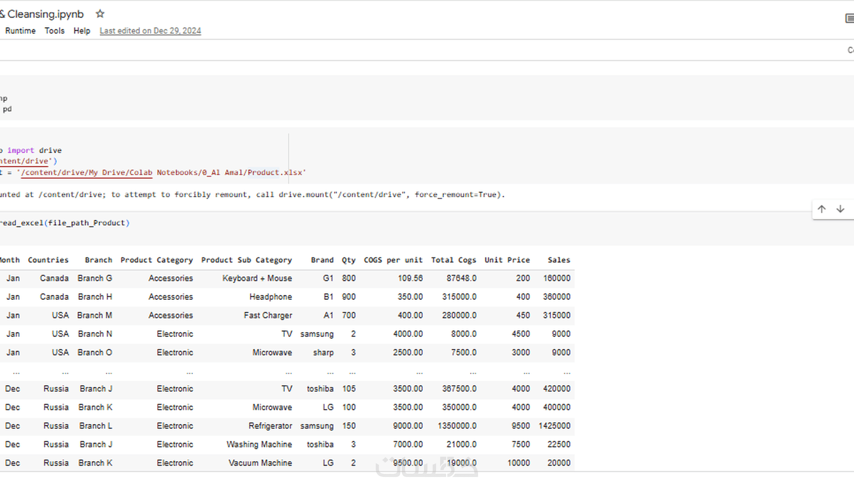Viewport: 854px width, 487px height.
Task: Click samsung in the Branch N row
Action: click(317, 334)
